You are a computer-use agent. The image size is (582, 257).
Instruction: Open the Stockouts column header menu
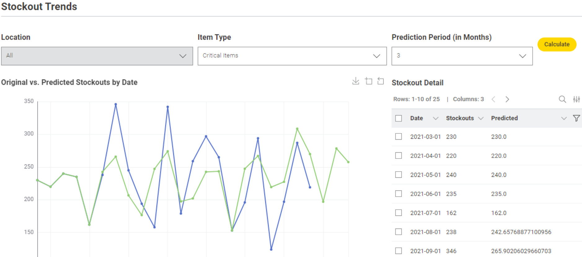[481, 118]
